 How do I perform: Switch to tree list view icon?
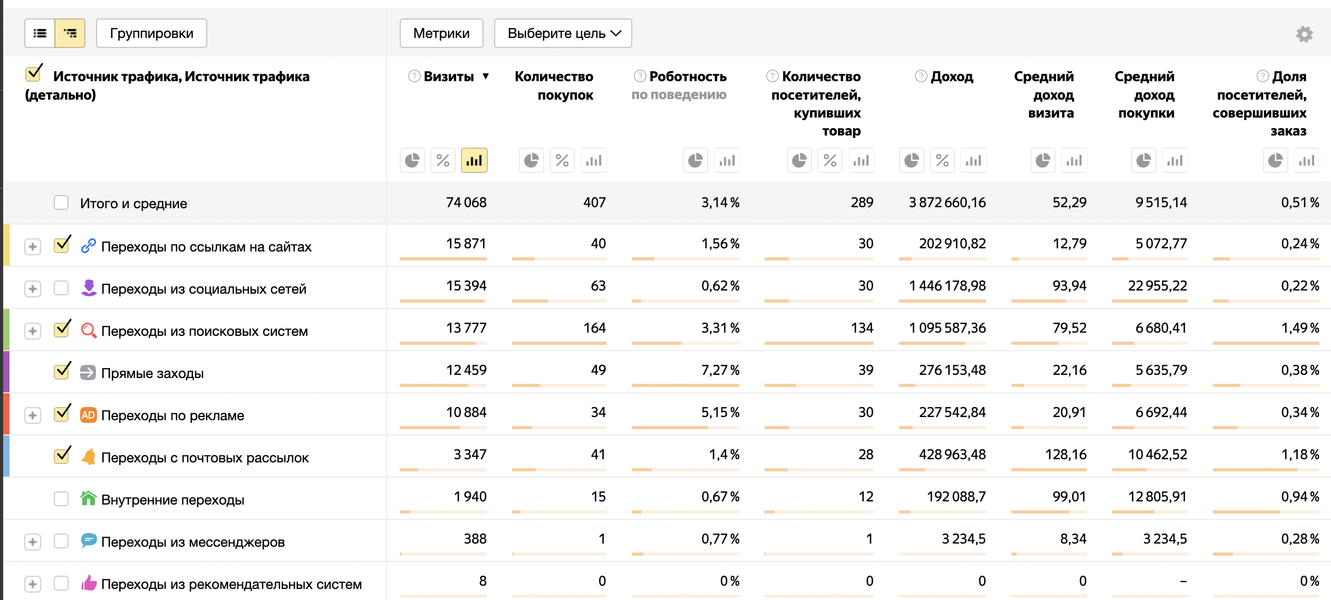70,33
